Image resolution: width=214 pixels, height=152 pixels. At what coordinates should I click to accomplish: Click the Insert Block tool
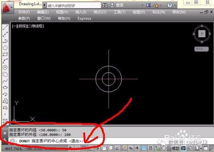point(5,101)
